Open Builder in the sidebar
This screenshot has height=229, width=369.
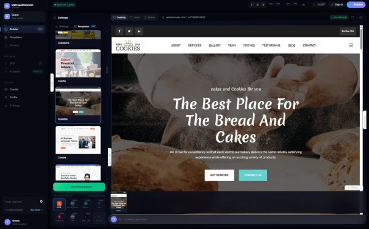point(24,29)
